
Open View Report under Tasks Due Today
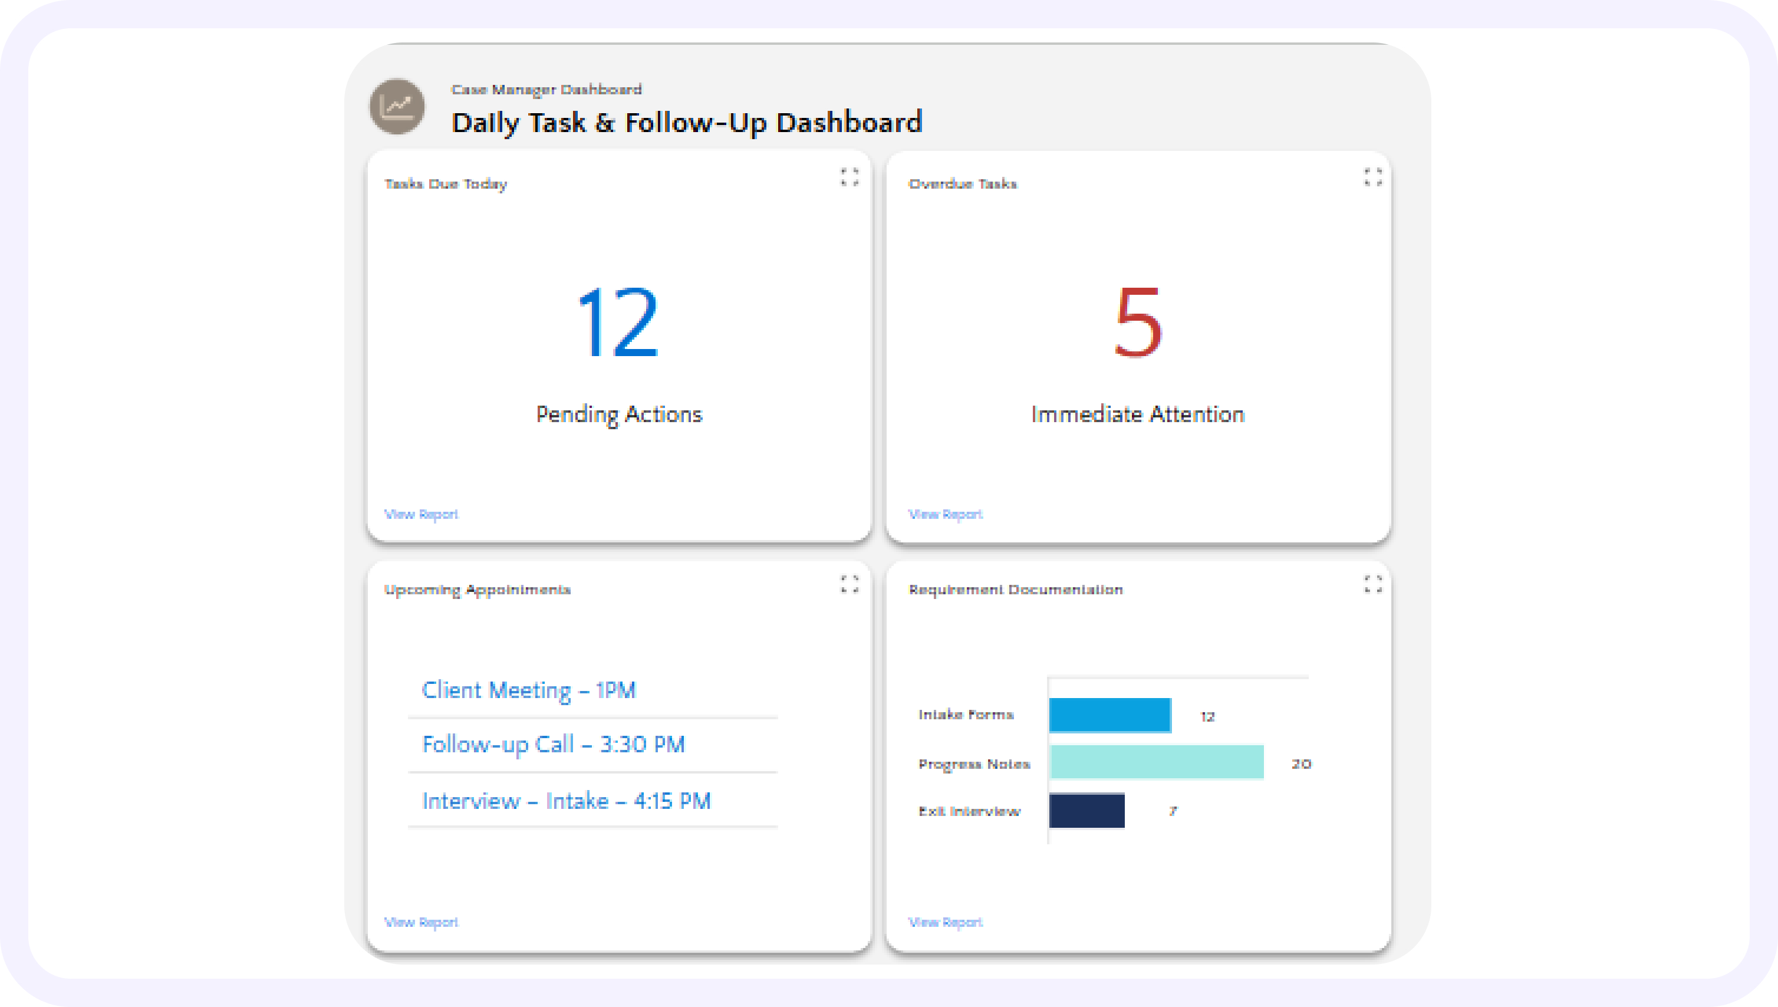421,514
